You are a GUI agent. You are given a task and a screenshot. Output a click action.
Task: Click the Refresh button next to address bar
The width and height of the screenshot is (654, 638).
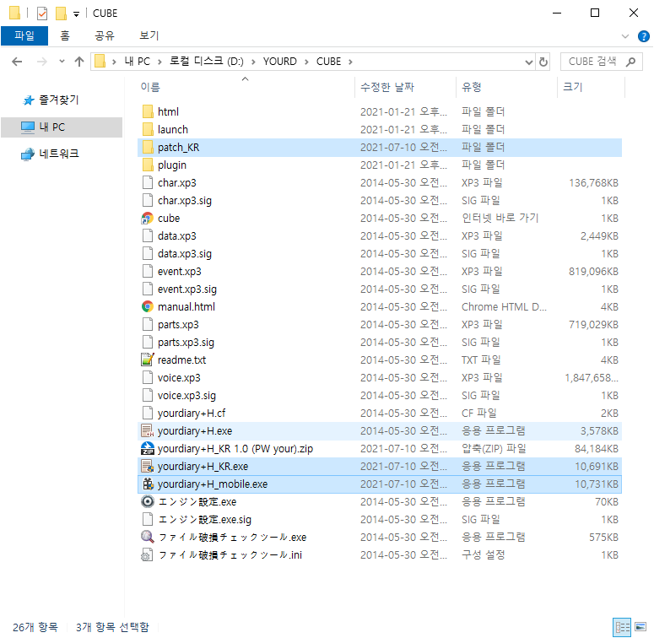click(543, 62)
